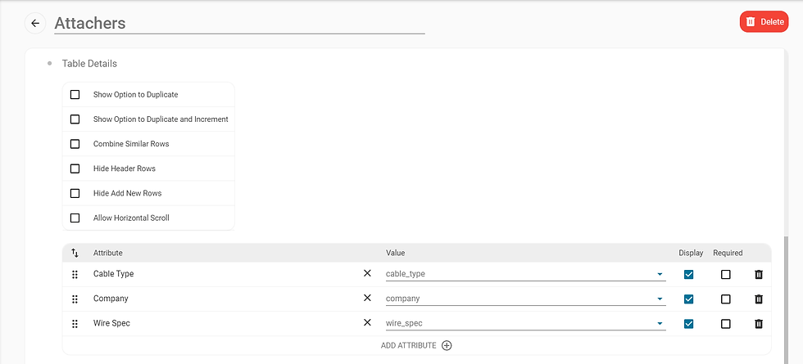Check the Hide Add New Rows box
The width and height of the screenshot is (803, 364).
click(x=75, y=193)
